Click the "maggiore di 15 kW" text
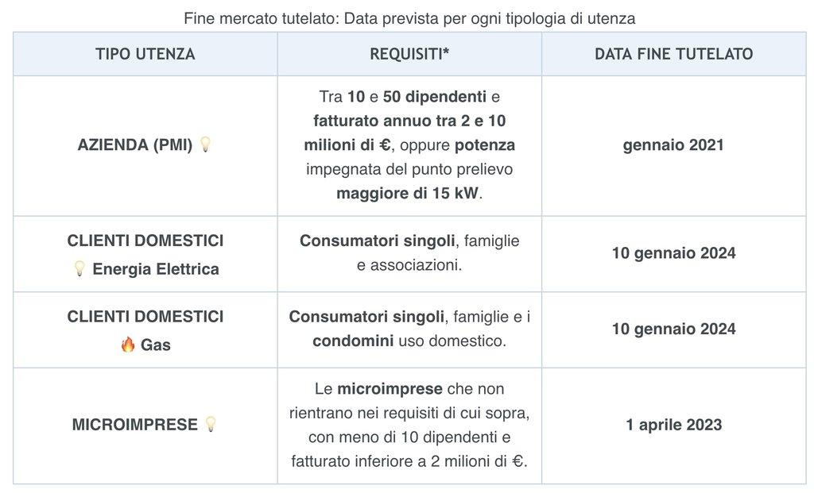 (409, 193)
